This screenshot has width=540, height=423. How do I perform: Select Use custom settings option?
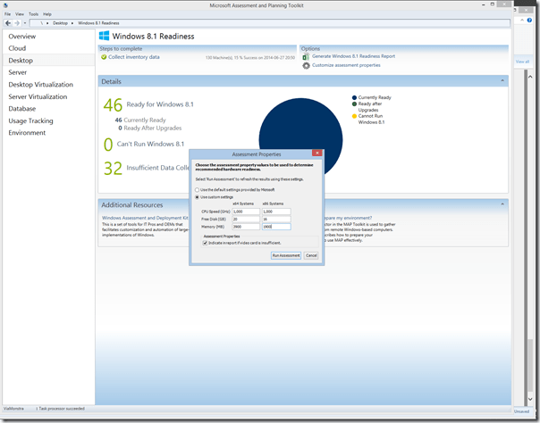pyautogui.click(x=198, y=197)
